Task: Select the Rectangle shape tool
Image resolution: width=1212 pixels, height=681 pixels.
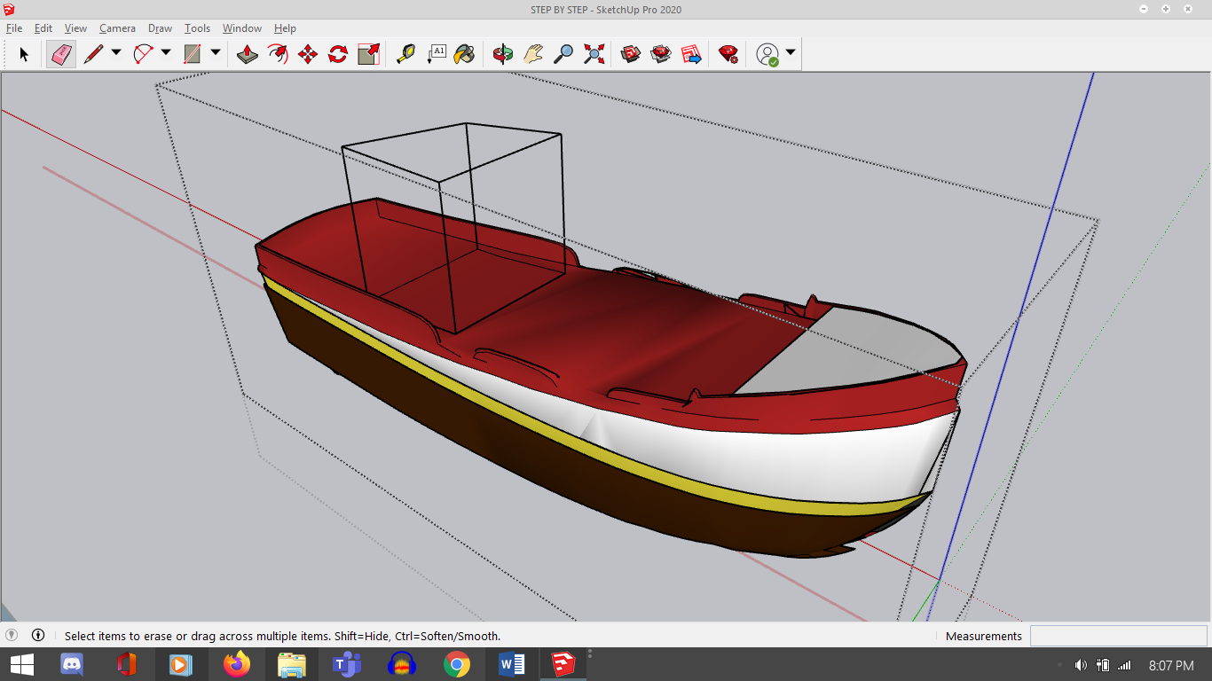Action: point(193,54)
